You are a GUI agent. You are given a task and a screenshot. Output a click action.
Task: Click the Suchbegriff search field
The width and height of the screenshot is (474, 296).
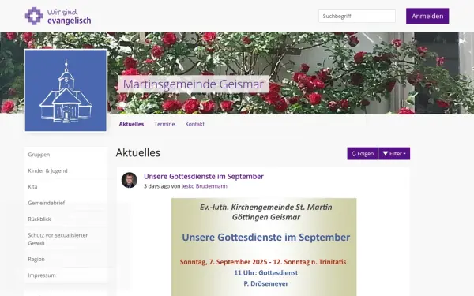[x=357, y=16]
